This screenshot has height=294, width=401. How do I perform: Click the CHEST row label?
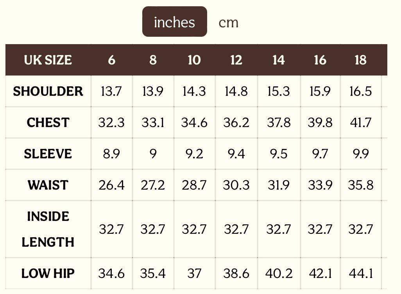(x=48, y=122)
